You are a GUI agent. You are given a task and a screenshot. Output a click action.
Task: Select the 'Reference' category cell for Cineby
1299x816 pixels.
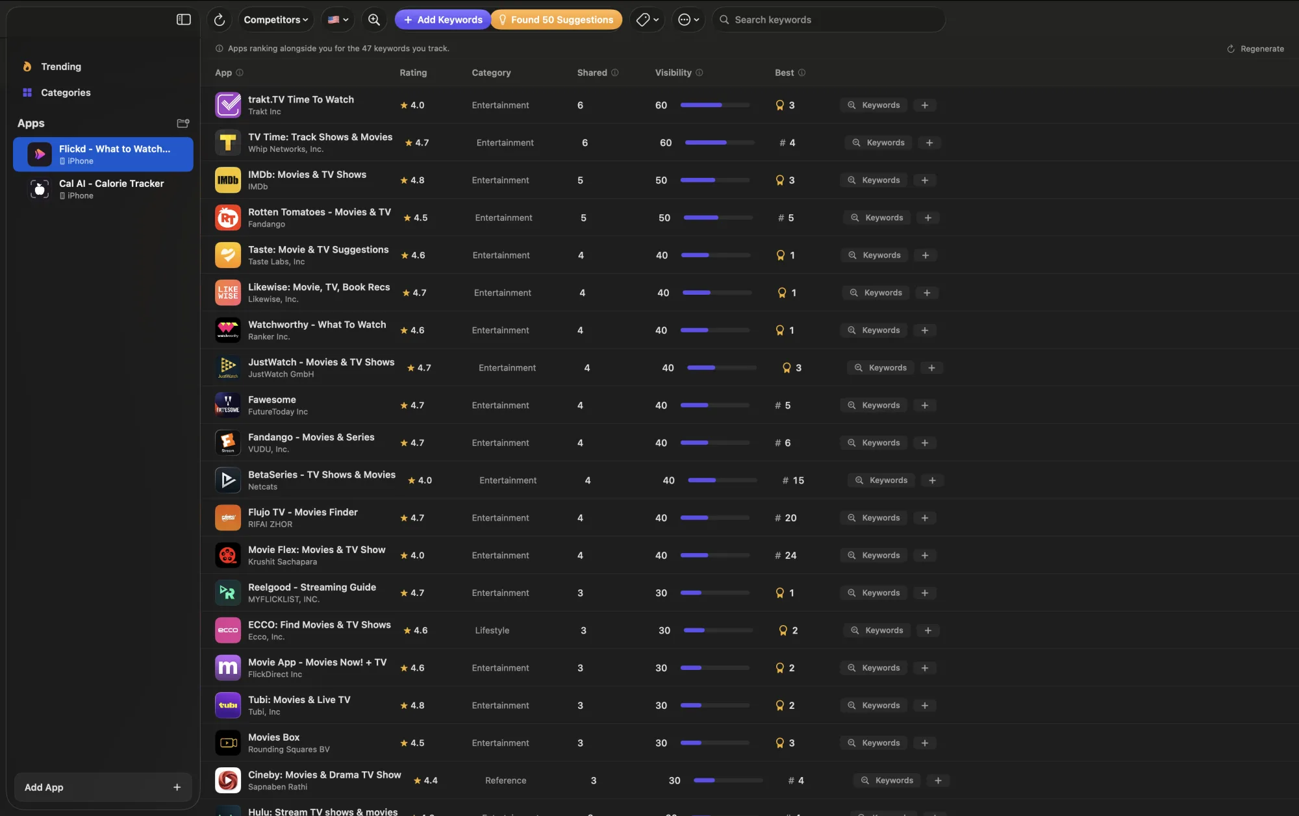[505, 780]
